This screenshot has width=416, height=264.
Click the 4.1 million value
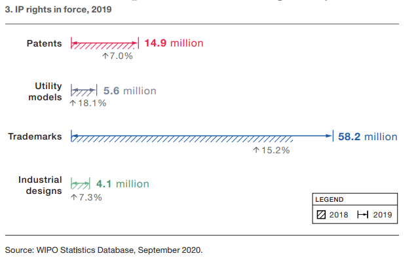[123, 184]
